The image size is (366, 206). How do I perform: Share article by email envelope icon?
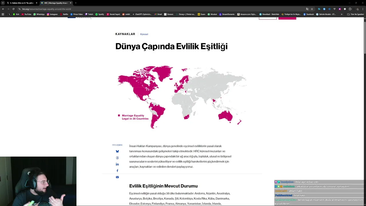pos(117,177)
